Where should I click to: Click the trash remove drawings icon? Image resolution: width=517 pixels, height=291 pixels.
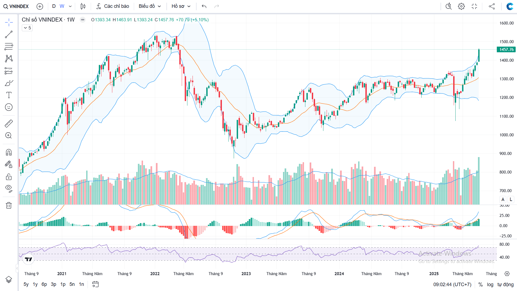click(9, 205)
